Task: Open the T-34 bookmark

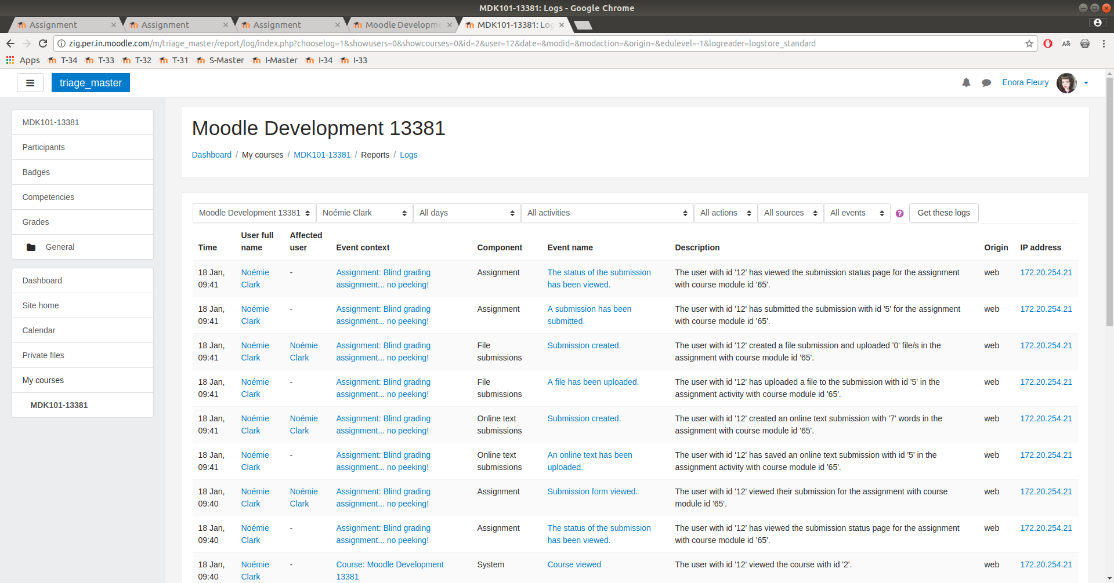Action: (63, 60)
